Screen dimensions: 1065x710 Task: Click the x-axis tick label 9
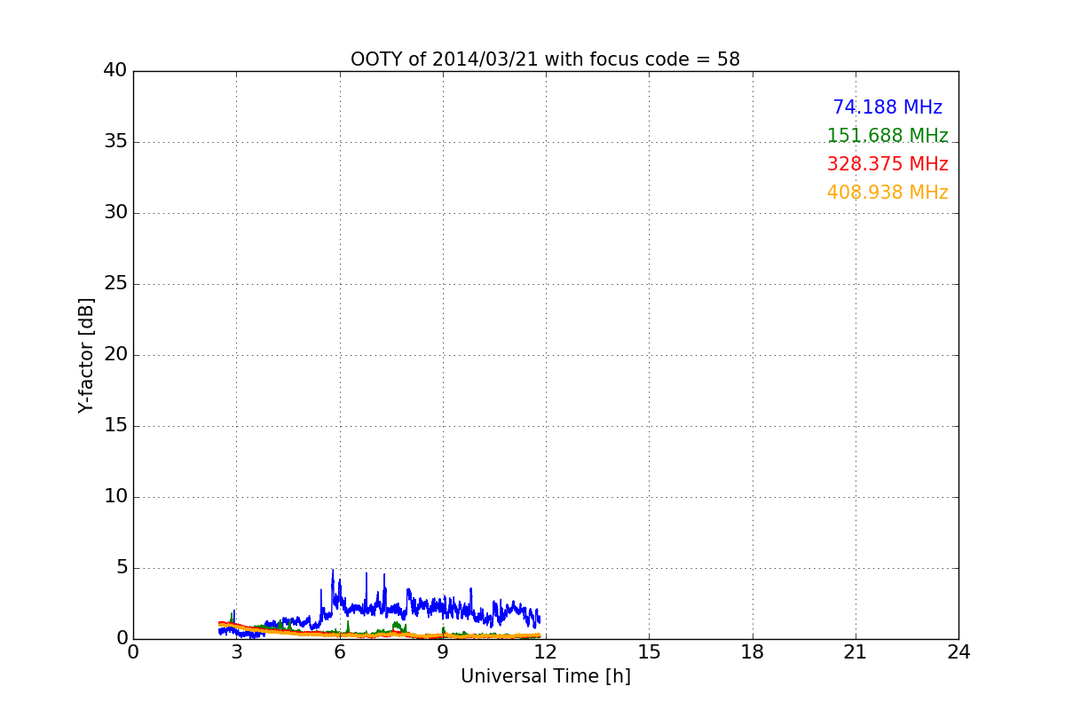(x=442, y=652)
